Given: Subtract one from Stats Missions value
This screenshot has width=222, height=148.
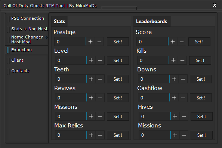Looking at the screenshot, I should point(100,116).
